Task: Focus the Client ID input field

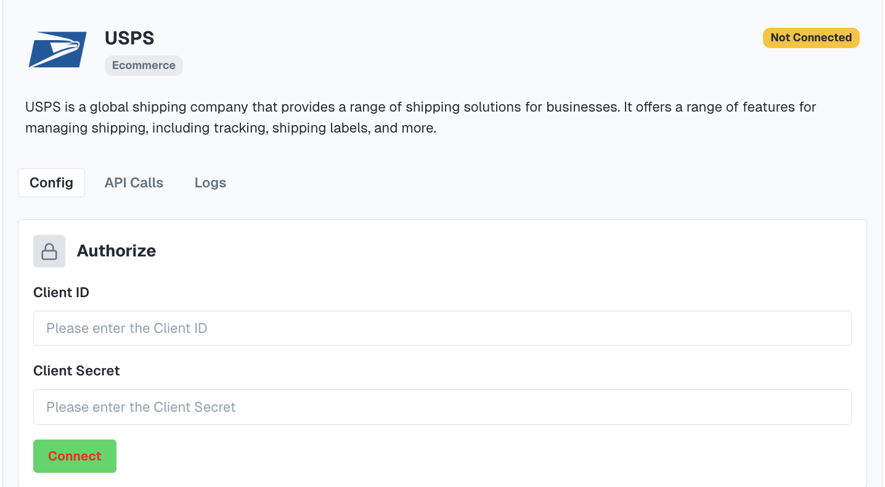Action: click(442, 328)
